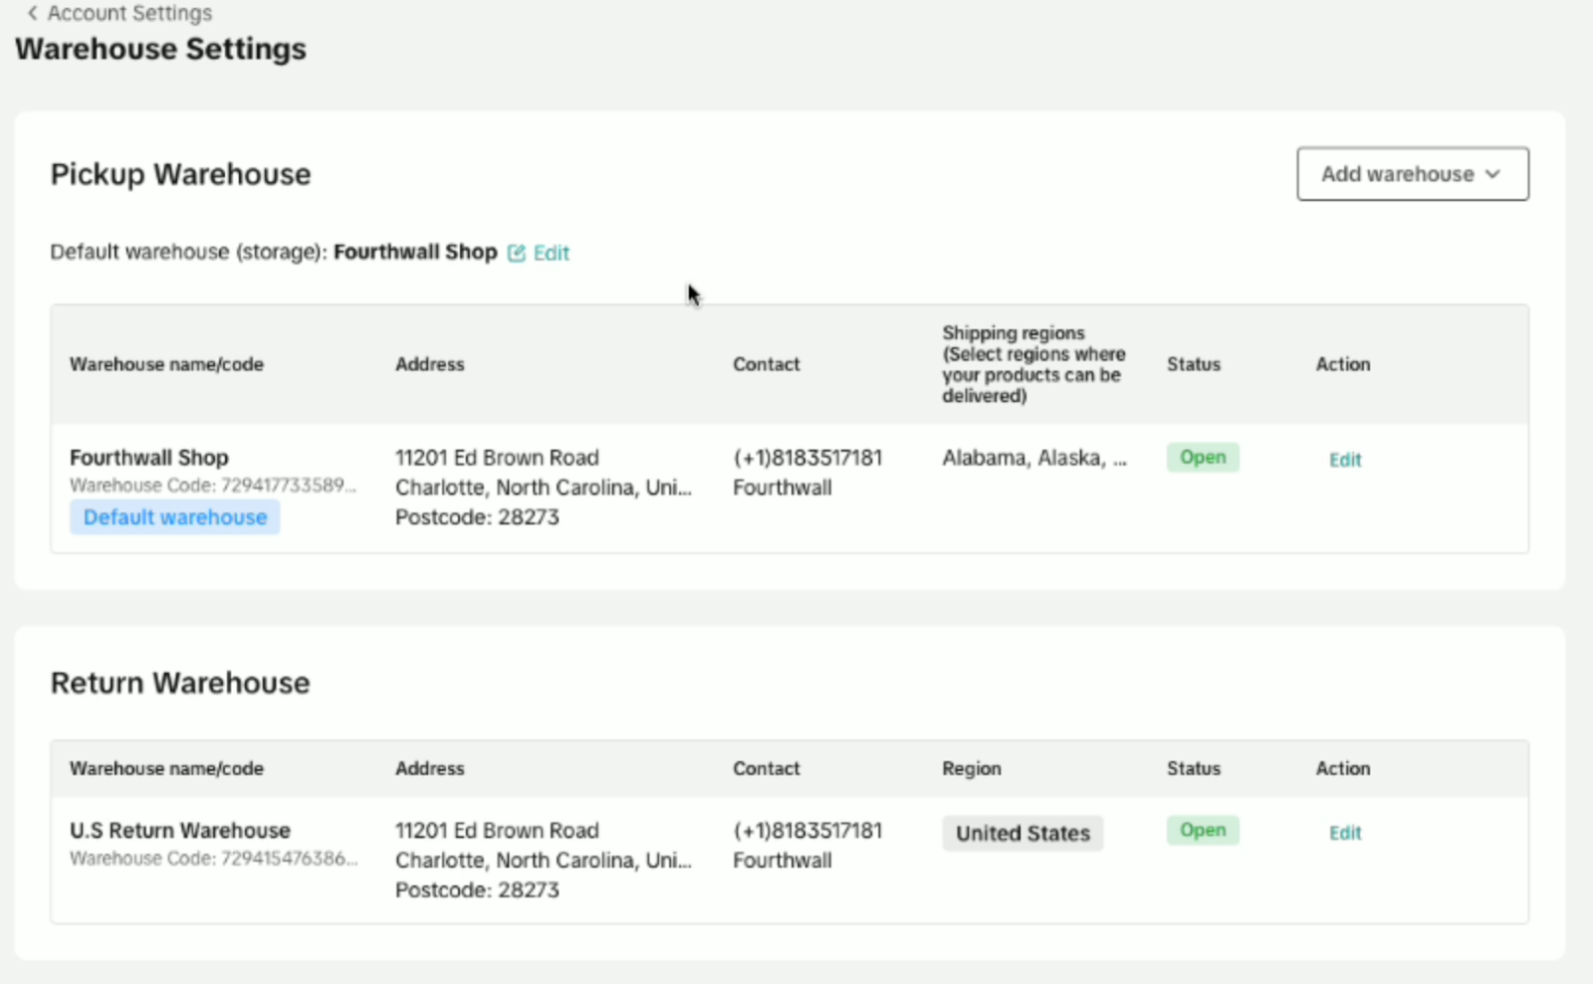Click the Open status badge for Fourthwall Shop
The height and width of the screenshot is (984, 1593).
[x=1202, y=458]
